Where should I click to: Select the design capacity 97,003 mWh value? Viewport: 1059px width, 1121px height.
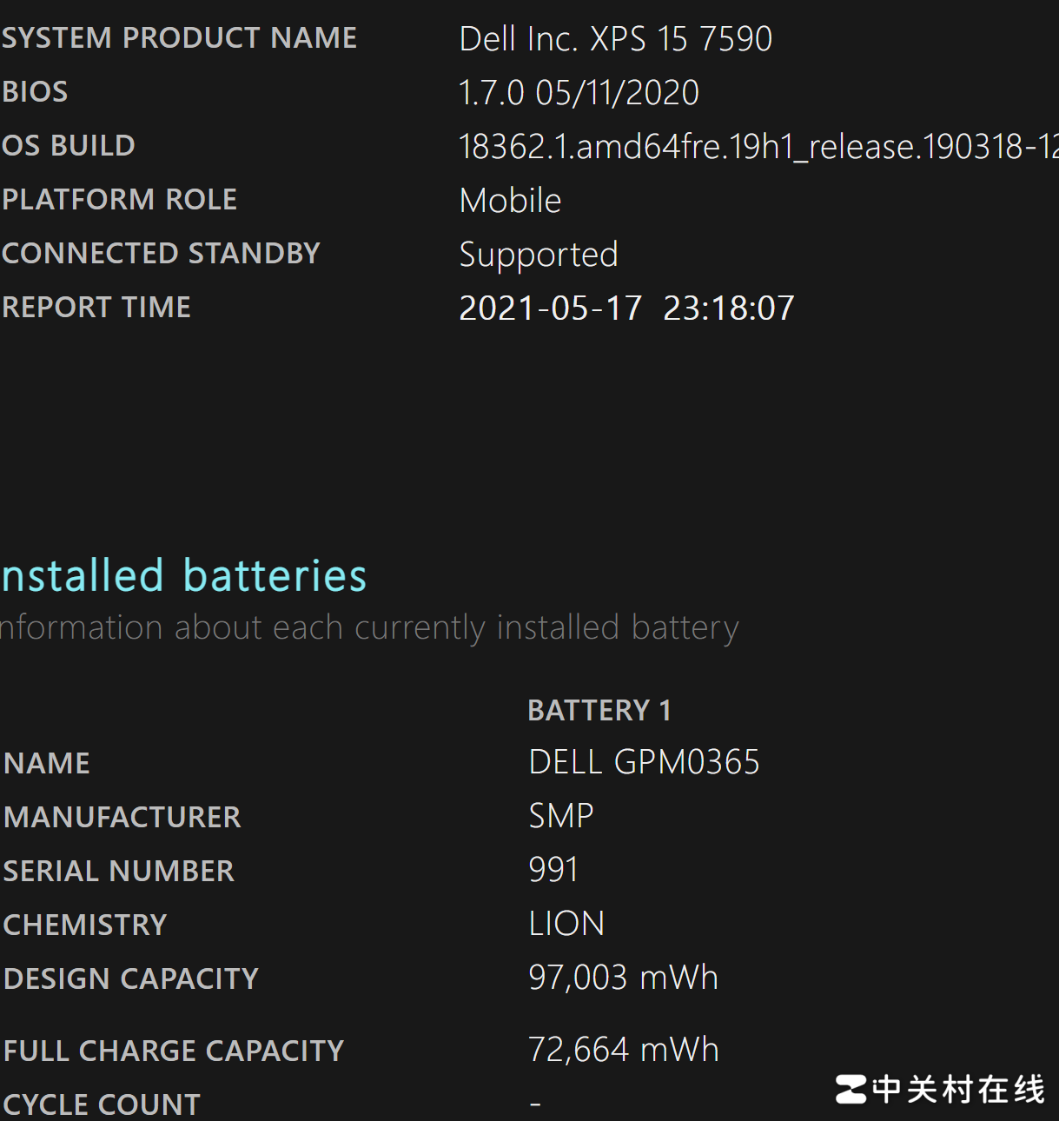pyautogui.click(x=623, y=977)
